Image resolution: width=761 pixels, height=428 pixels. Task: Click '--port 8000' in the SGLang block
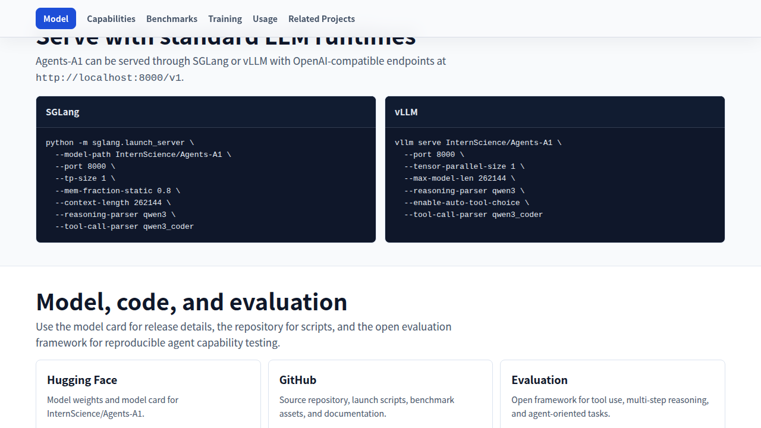tap(85, 166)
